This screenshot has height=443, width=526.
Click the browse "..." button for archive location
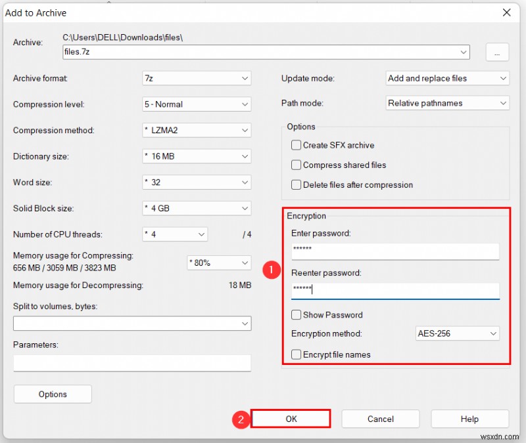(499, 52)
